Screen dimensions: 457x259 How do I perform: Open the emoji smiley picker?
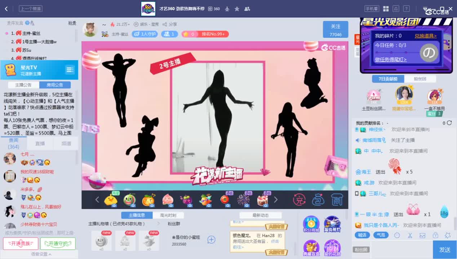[397, 235]
